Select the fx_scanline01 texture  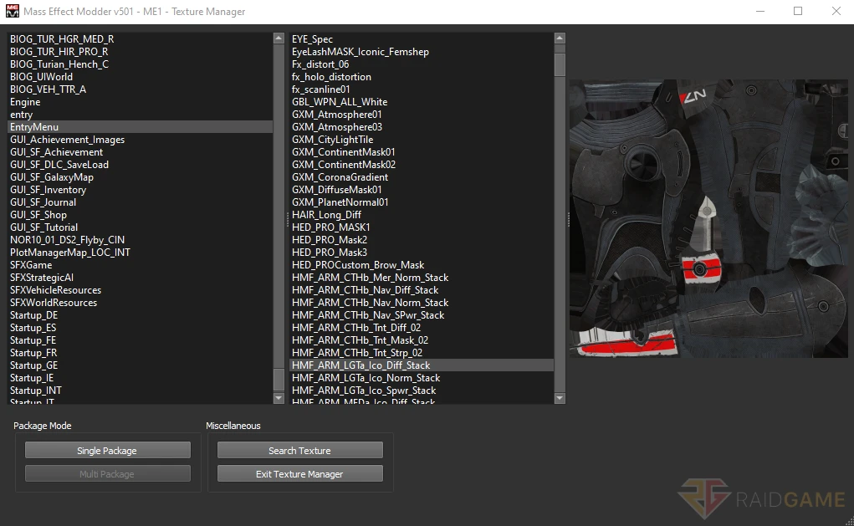pyautogui.click(x=422, y=89)
